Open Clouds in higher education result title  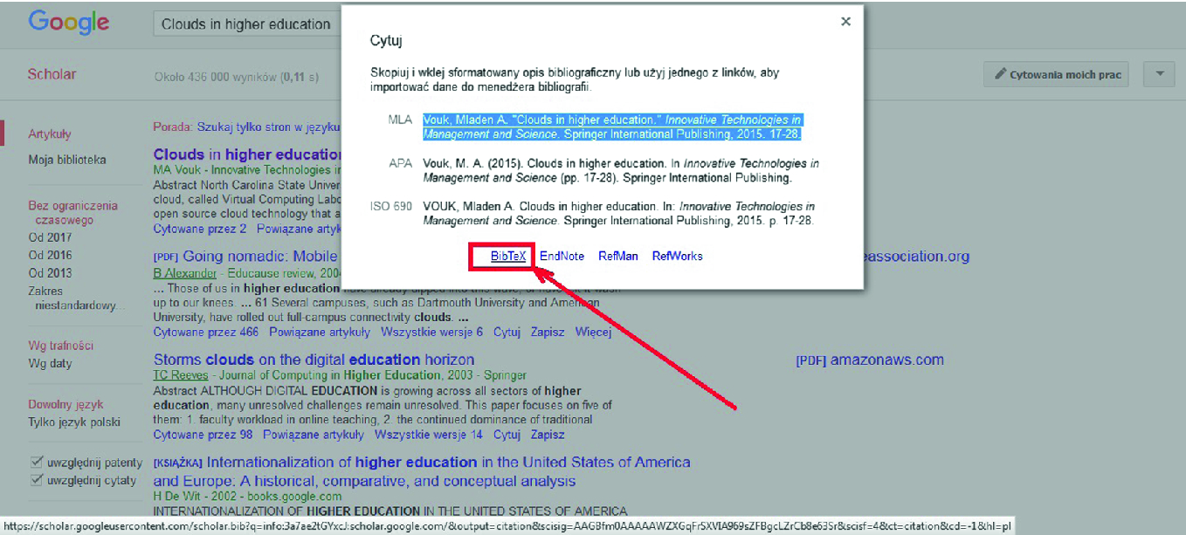[x=247, y=154]
